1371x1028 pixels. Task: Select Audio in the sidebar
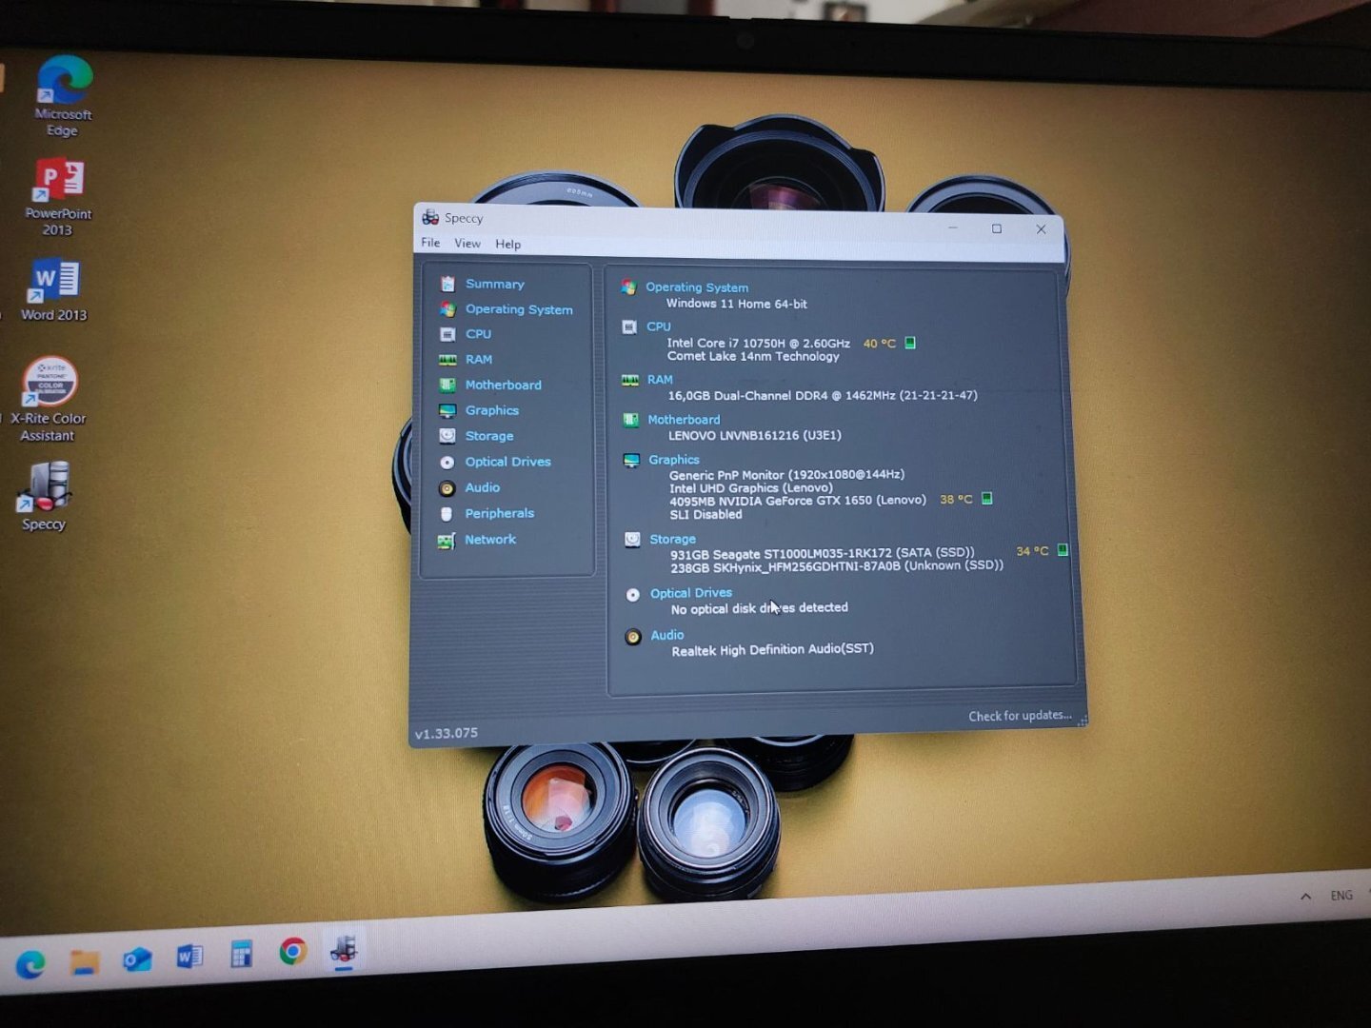[482, 487]
